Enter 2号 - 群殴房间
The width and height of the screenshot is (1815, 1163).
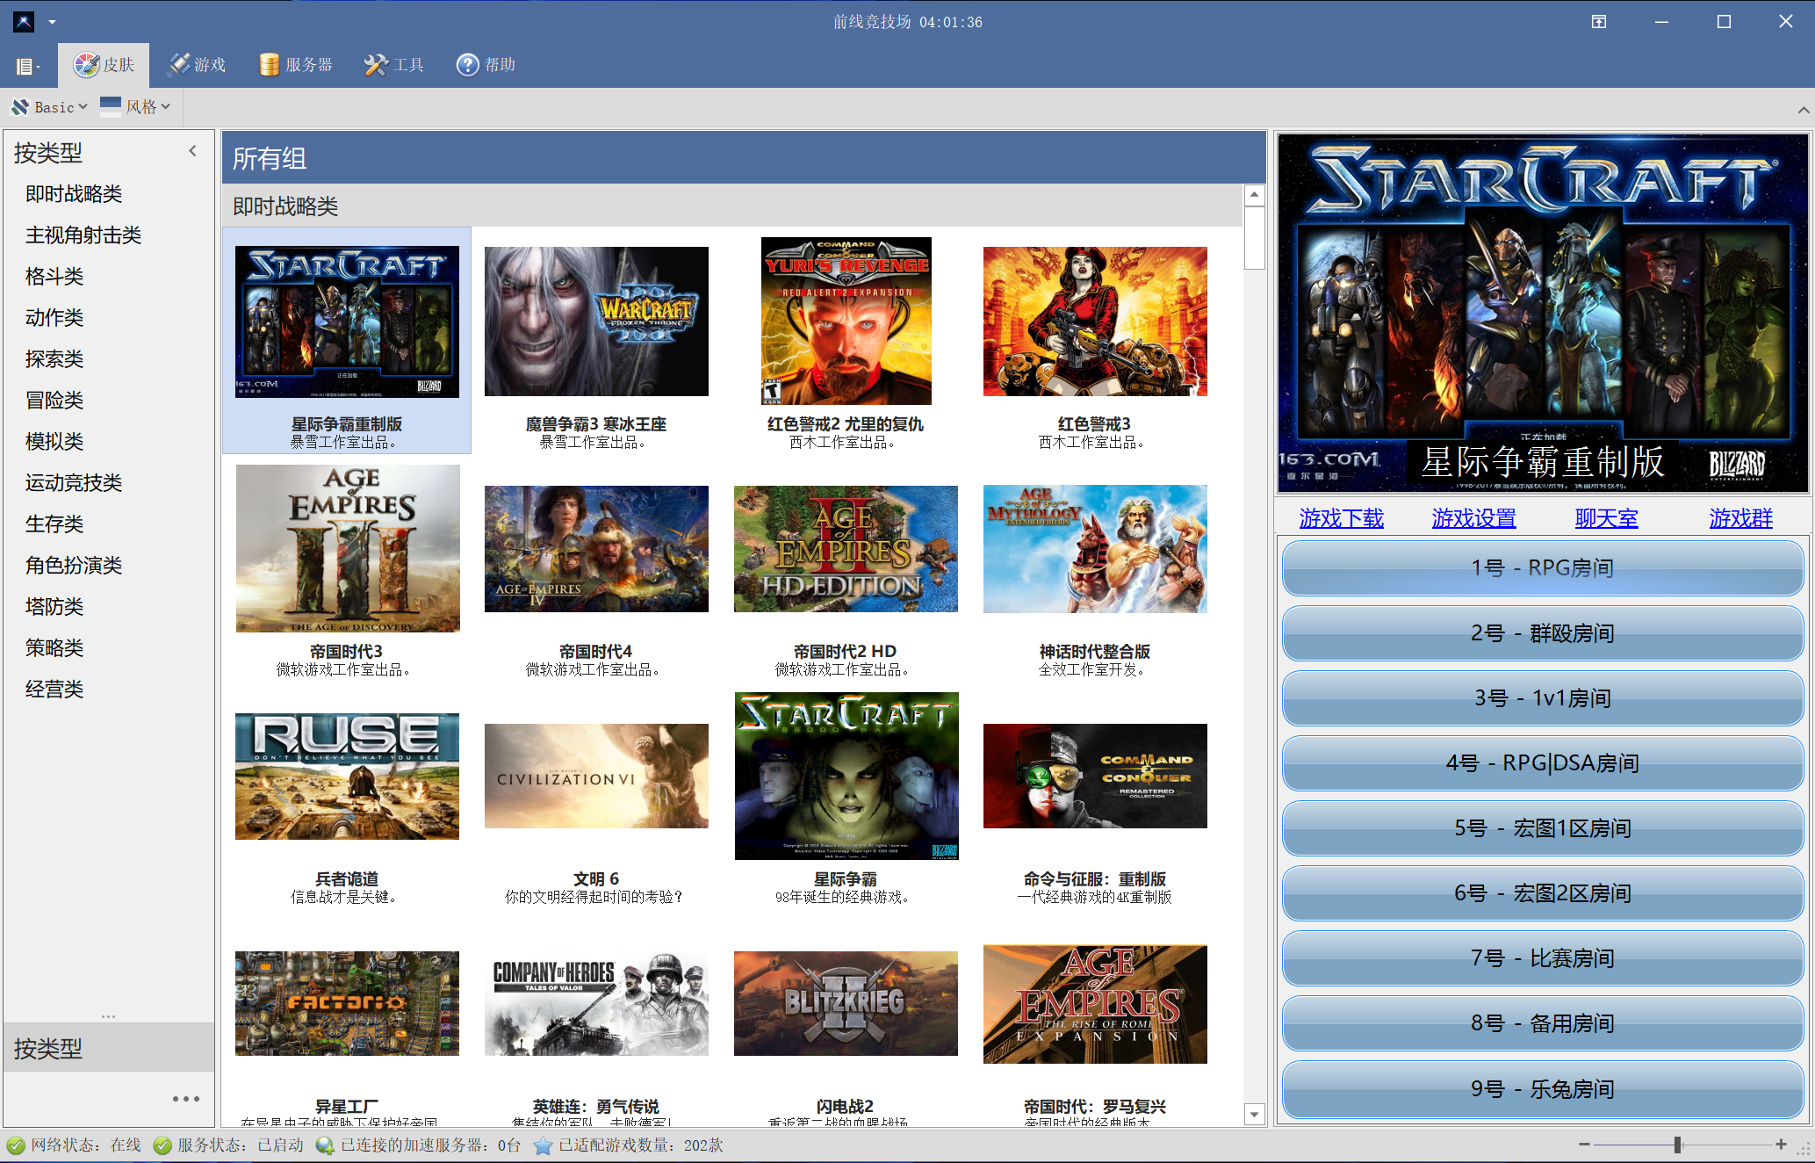tap(1543, 633)
